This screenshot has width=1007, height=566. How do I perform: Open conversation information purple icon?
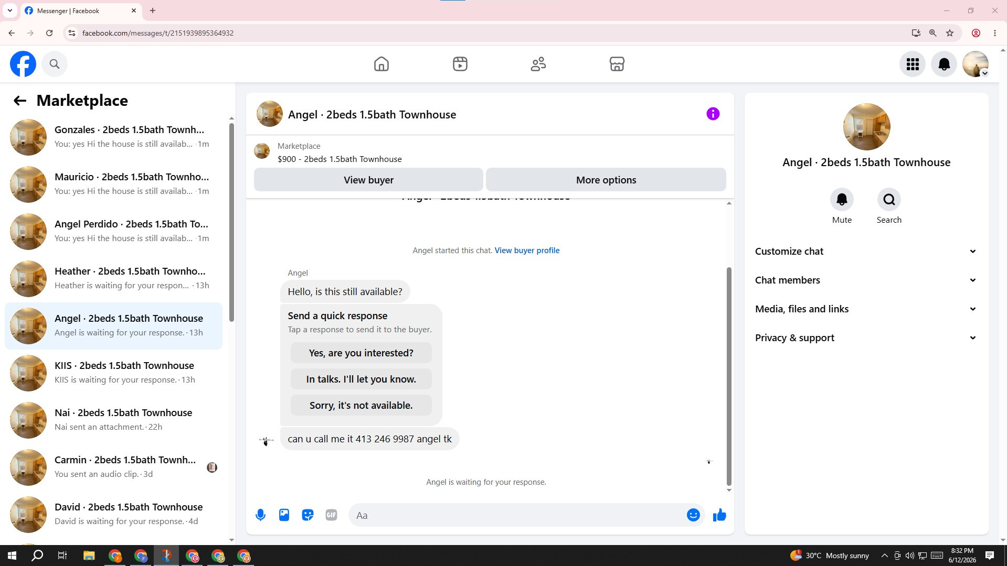coord(713,114)
